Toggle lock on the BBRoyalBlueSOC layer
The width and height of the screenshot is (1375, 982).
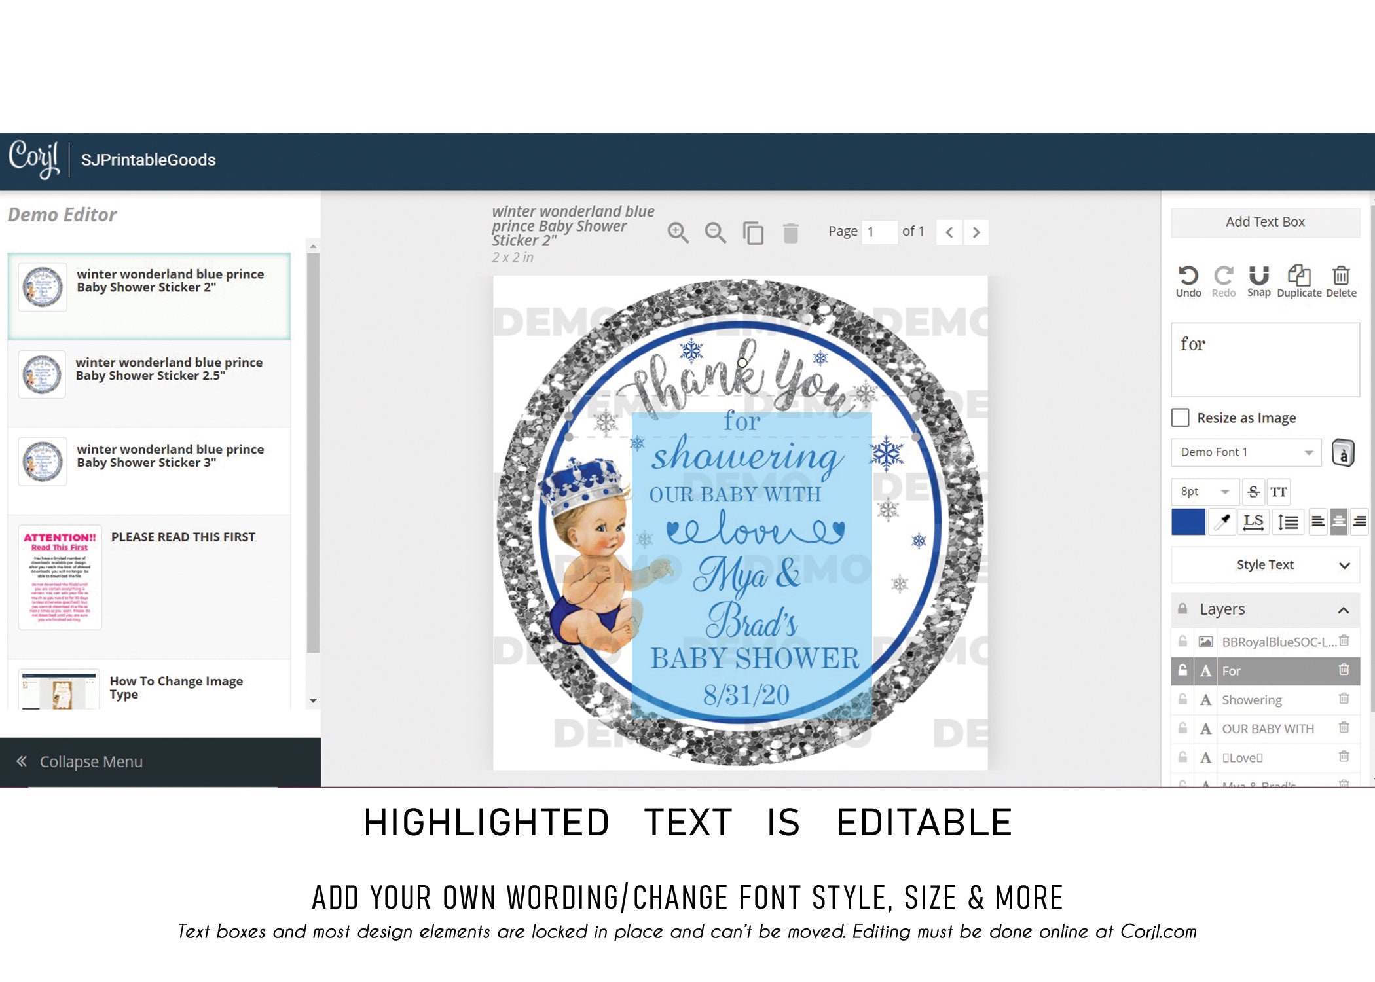pyautogui.click(x=1182, y=642)
